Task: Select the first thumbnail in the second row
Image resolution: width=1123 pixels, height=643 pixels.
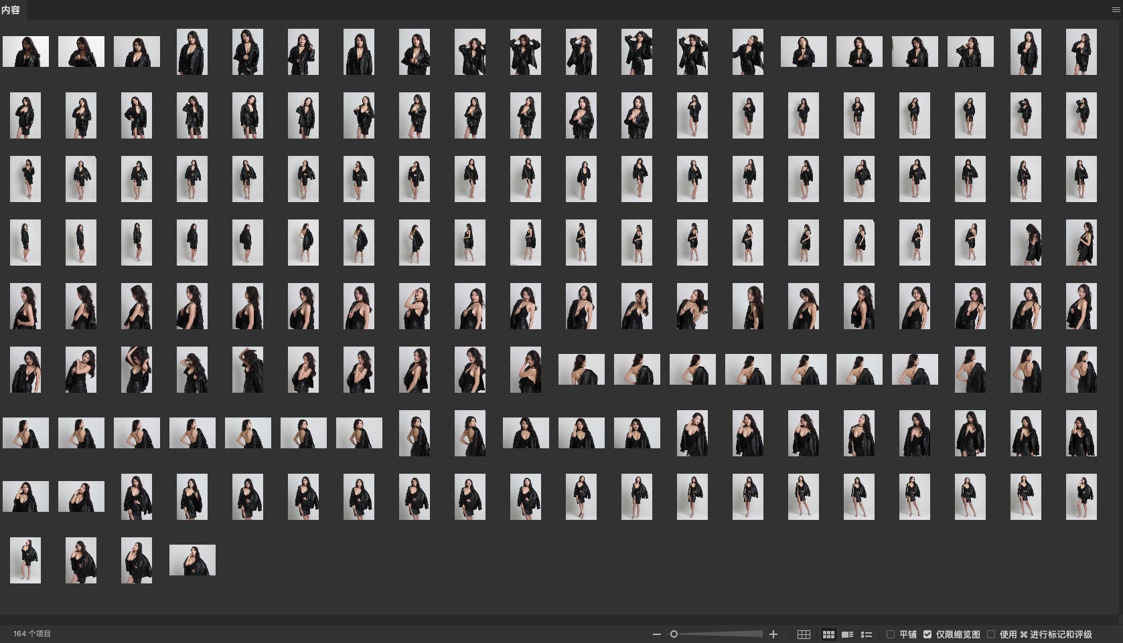Action: (25, 115)
